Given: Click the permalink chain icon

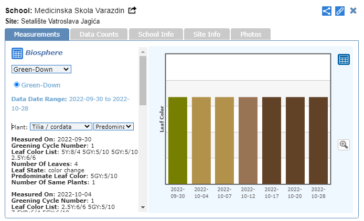Looking at the screenshot, I should [340, 10].
